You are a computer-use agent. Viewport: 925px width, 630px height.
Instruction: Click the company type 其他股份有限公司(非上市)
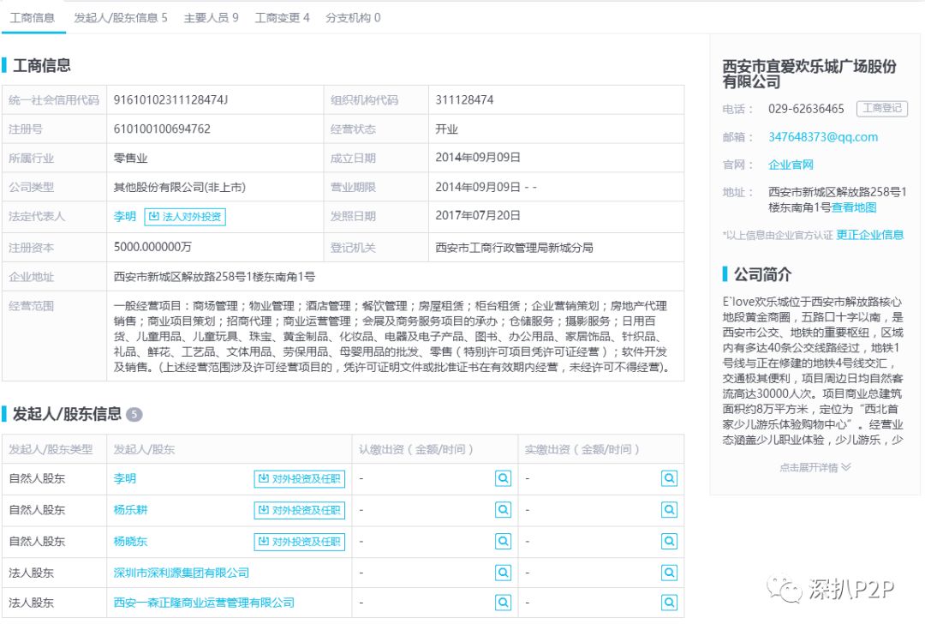click(179, 187)
